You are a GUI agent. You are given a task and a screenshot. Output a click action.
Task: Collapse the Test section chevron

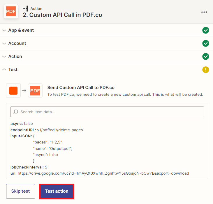(x=4, y=70)
